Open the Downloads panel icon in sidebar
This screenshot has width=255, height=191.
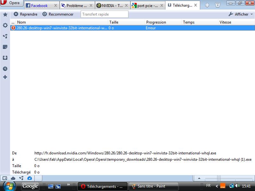point(5,58)
